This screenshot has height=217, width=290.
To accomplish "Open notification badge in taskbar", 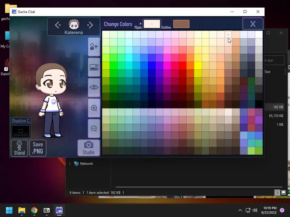I will [282, 210].
